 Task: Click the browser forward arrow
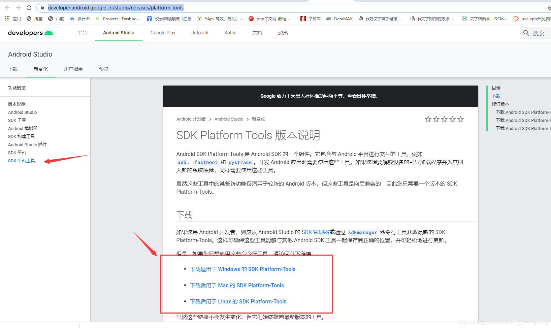(x=18, y=8)
